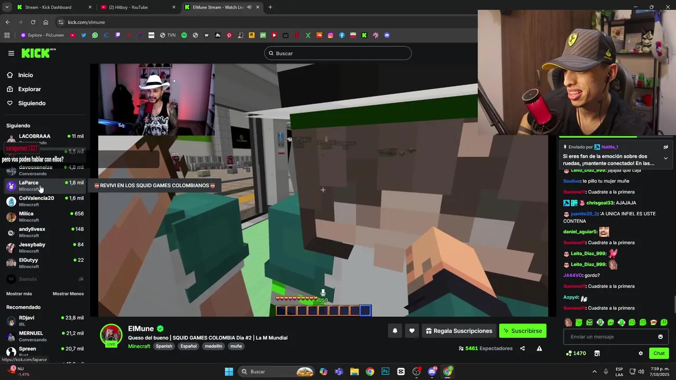The height and width of the screenshot is (380, 676).
Task: Open Milica channel in following list
Action: 45,216
